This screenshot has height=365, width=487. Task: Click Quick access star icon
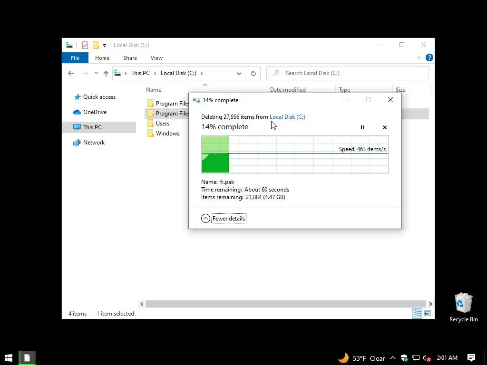78,97
